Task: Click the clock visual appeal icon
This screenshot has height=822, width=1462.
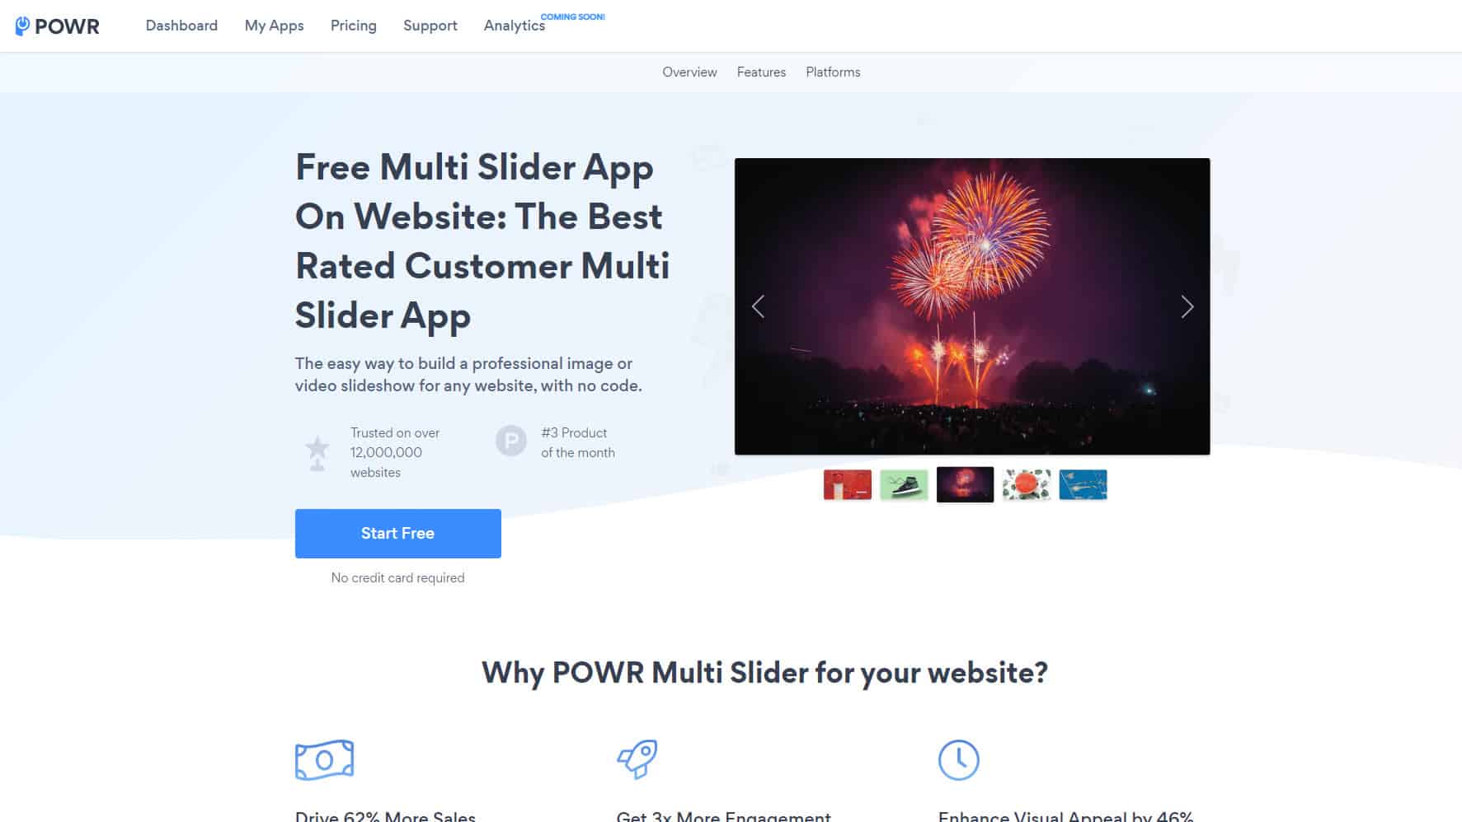Action: (x=959, y=759)
